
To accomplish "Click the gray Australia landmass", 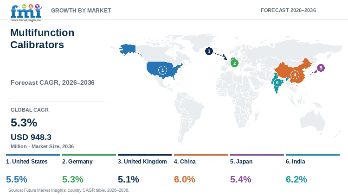I will click(x=312, y=121).
